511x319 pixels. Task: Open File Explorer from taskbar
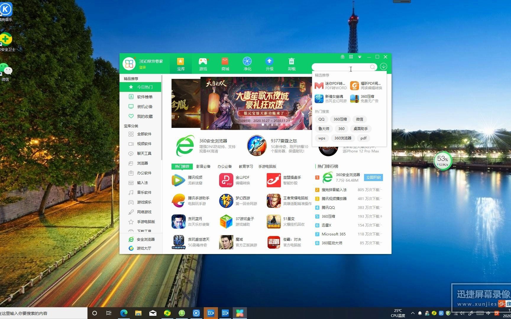pos(138,313)
